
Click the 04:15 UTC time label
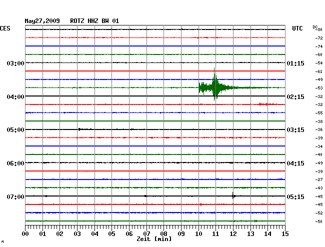point(295,163)
